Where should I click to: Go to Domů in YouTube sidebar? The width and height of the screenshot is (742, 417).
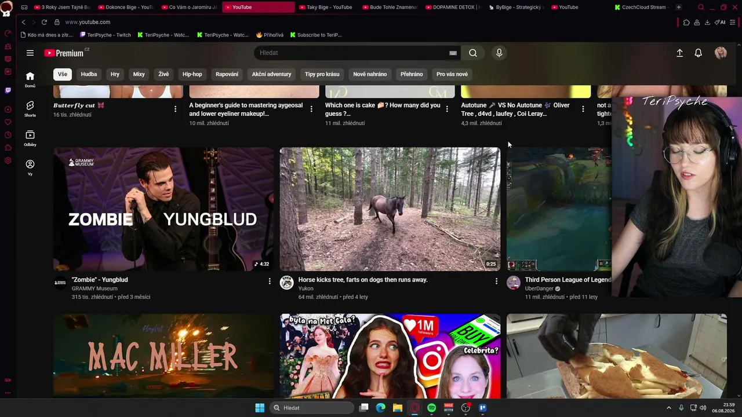pos(30,79)
